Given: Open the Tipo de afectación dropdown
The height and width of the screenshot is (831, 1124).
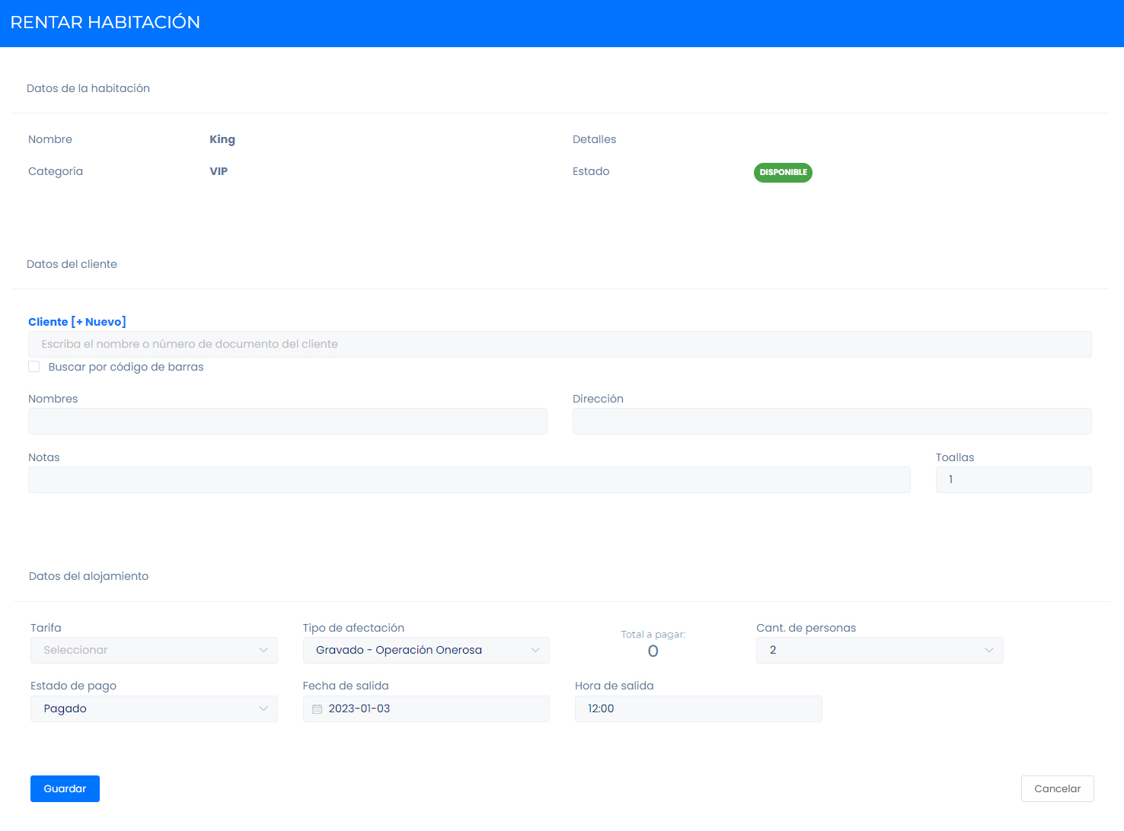Looking at the screenshot, I should coord(426,651).
